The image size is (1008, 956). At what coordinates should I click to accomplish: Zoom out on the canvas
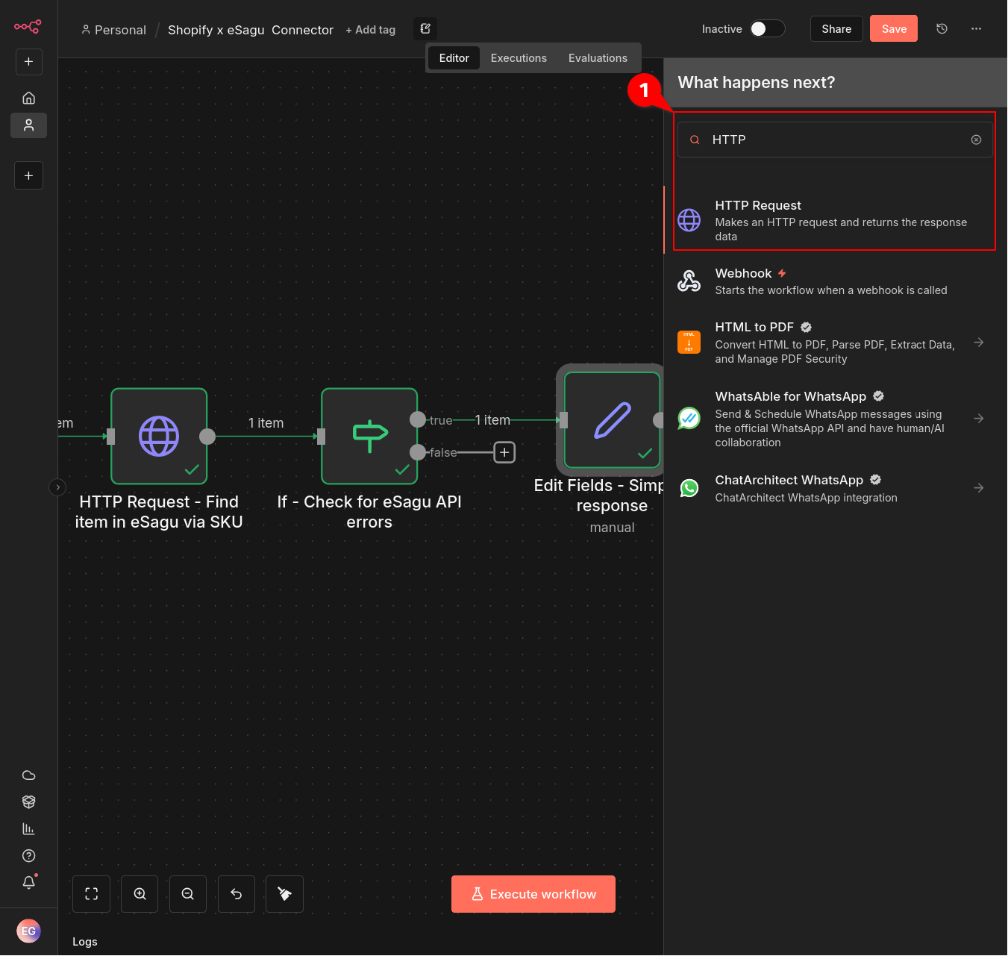point(188,894)
